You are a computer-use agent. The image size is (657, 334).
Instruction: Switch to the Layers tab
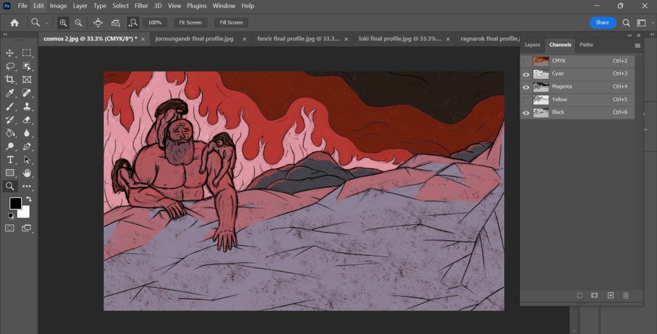(x=532, y=45)
